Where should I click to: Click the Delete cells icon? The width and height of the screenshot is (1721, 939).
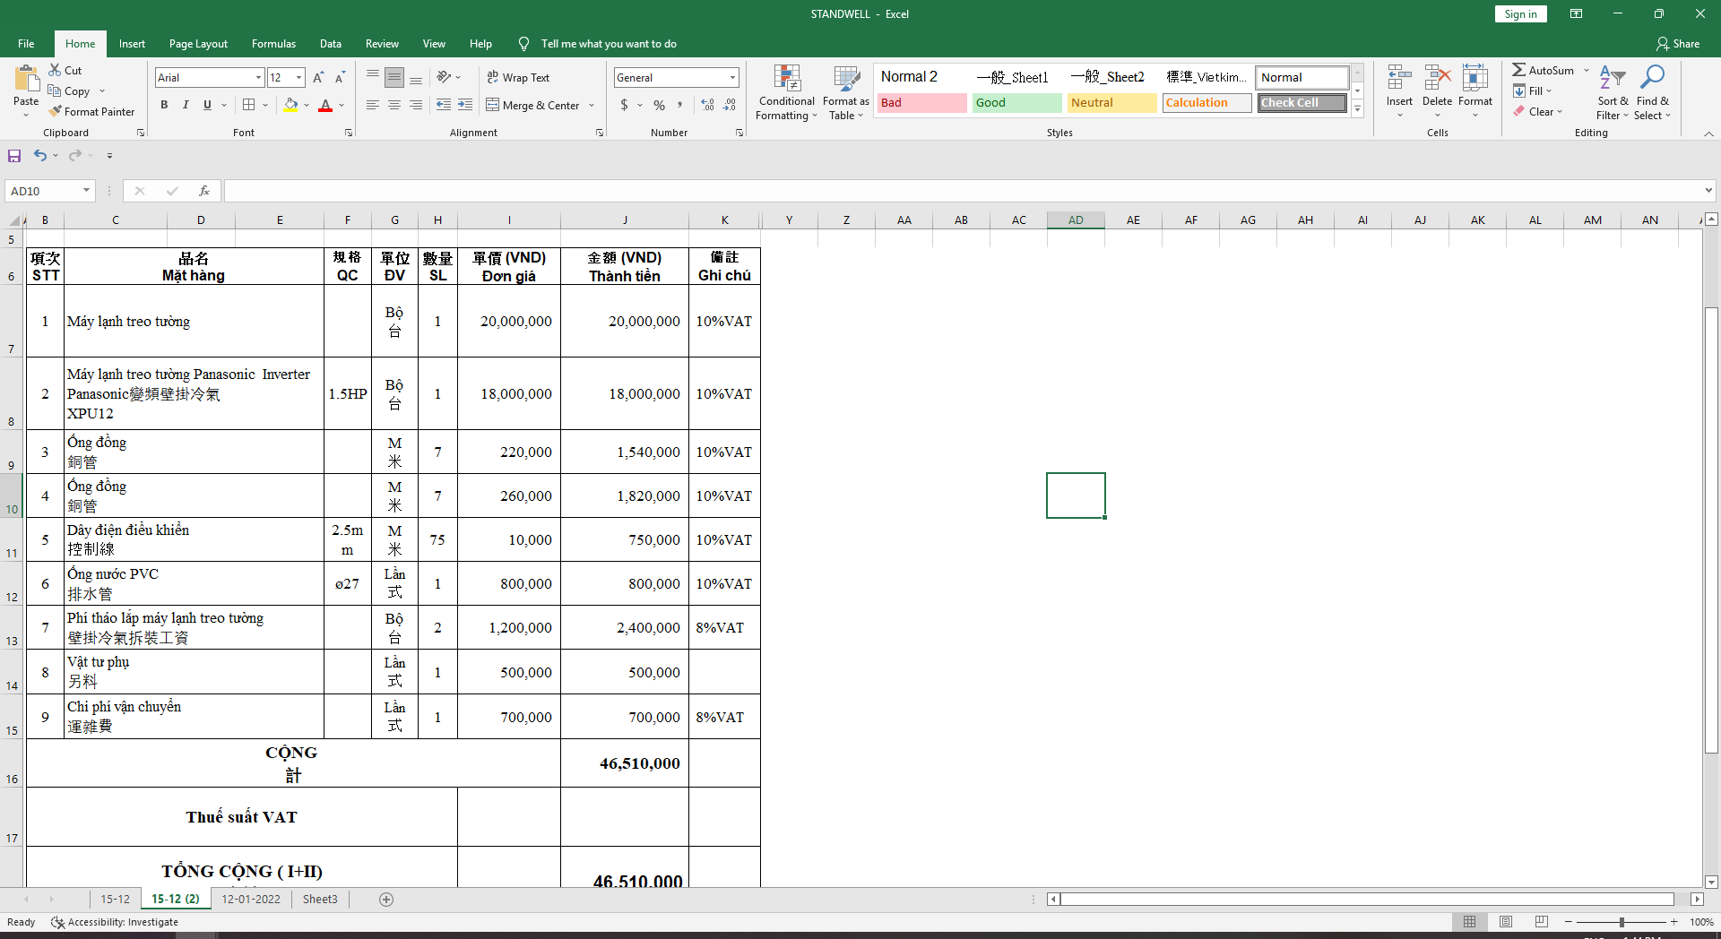tap(1437, 78)
